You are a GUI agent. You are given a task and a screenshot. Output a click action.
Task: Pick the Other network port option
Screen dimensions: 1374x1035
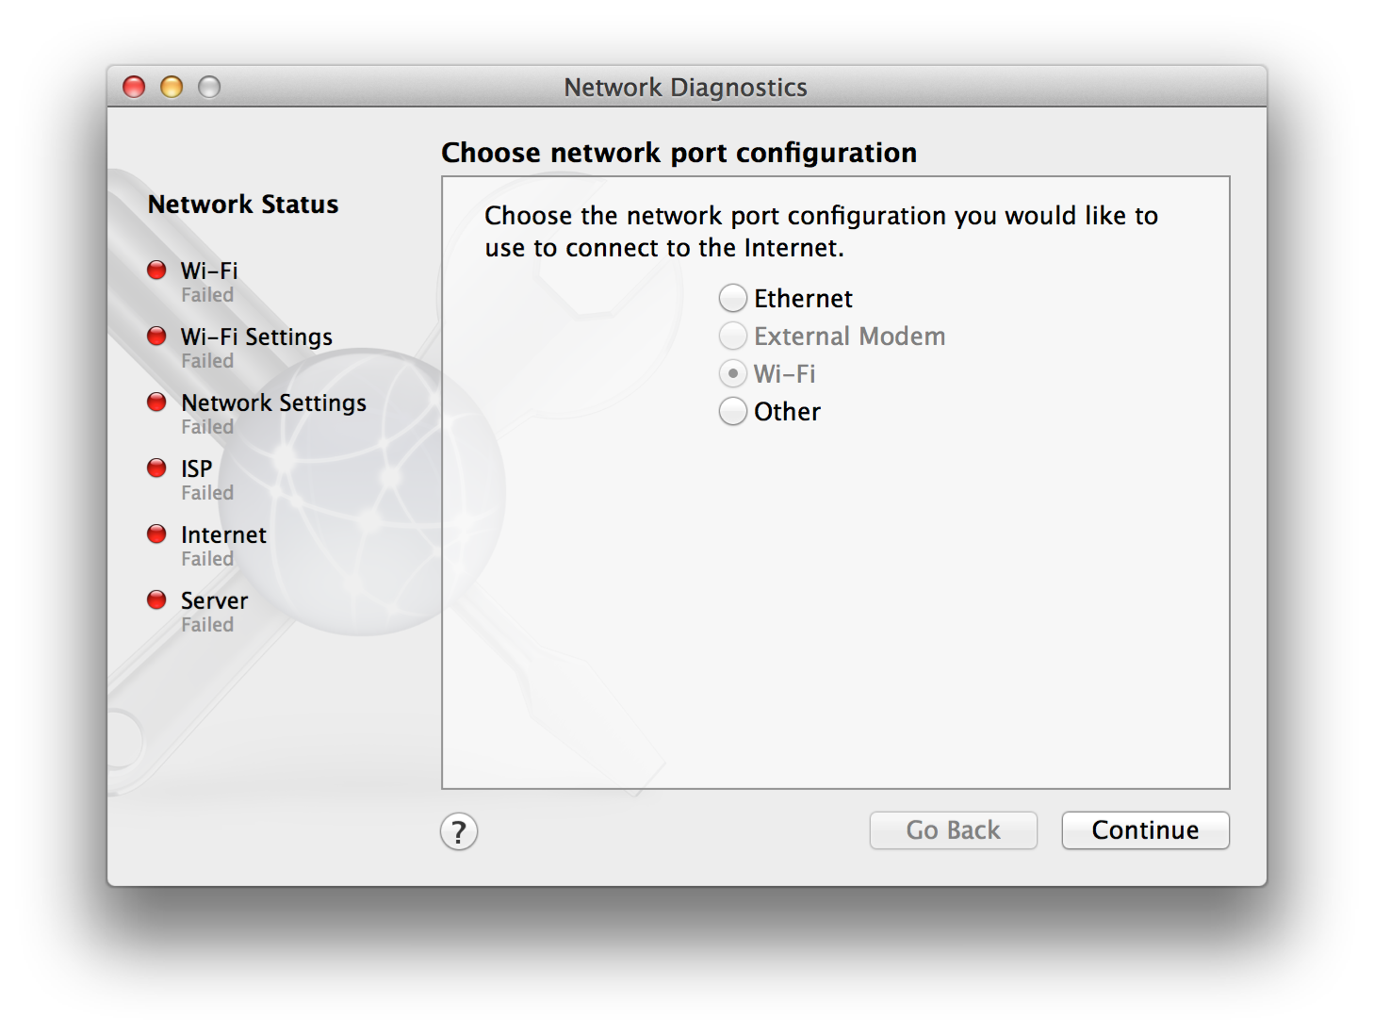coord(733,412)
